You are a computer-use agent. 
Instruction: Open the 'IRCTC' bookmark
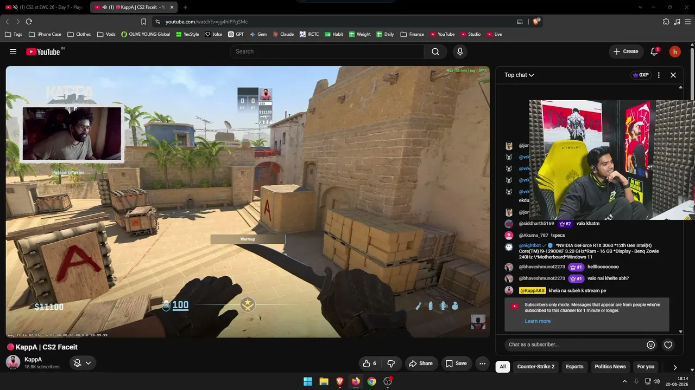click(x=309, y=34)
